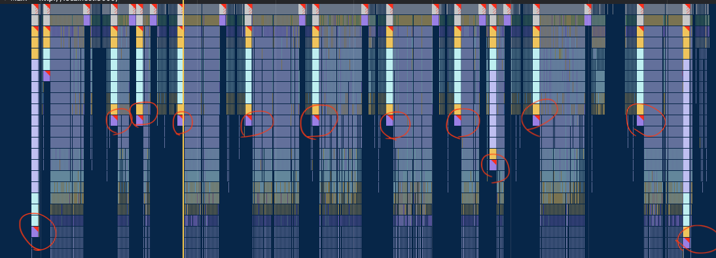Select the deepest circled purple block in middle-right
This screenshot has height=258, width=716.
coord(493,165)
